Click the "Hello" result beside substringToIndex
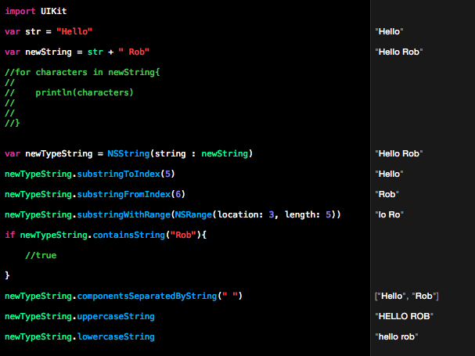This screenshot has width=475, height=356. 389,174
